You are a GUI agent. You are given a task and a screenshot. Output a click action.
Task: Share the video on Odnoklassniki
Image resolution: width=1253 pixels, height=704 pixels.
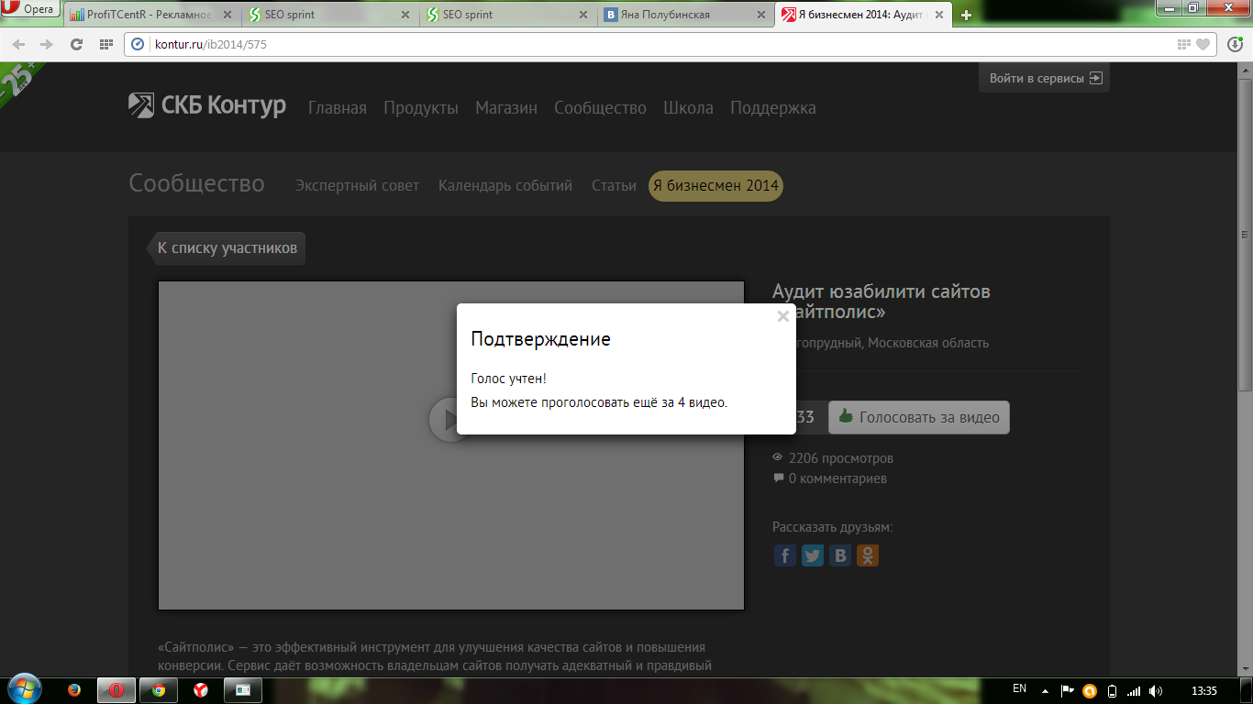click(868, 555)
